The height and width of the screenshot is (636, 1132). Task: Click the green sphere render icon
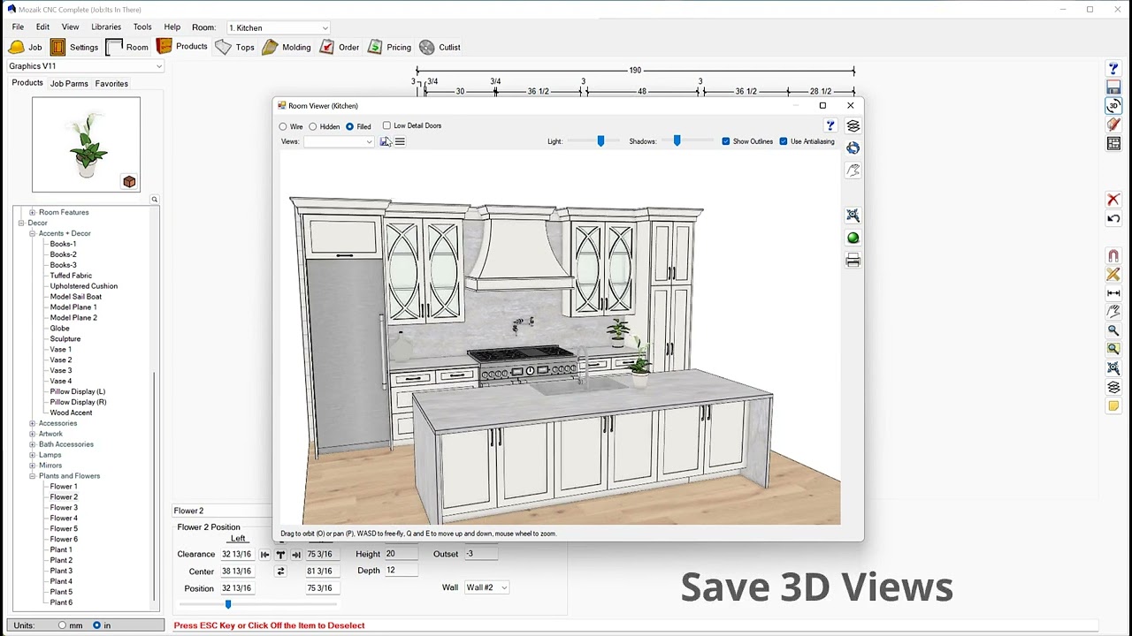coord(853,238)
